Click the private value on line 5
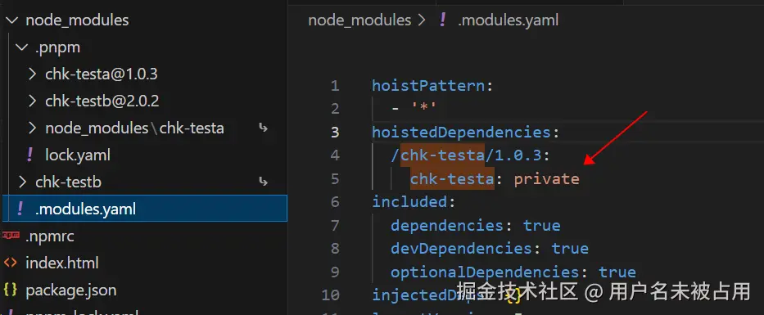 point(547,179)
